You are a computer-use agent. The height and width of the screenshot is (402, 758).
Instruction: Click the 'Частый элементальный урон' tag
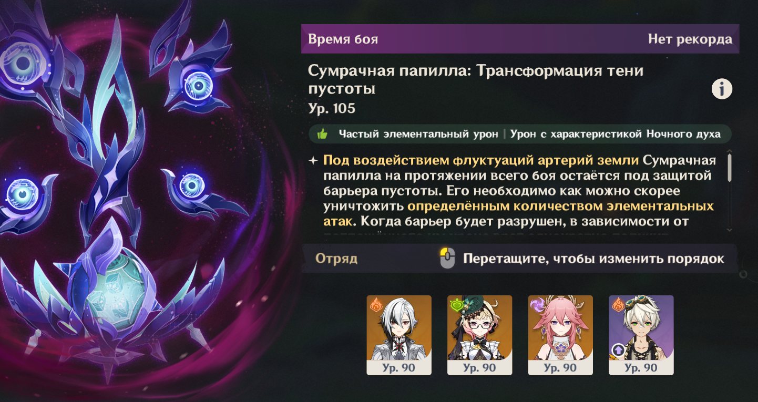point(418,134)
